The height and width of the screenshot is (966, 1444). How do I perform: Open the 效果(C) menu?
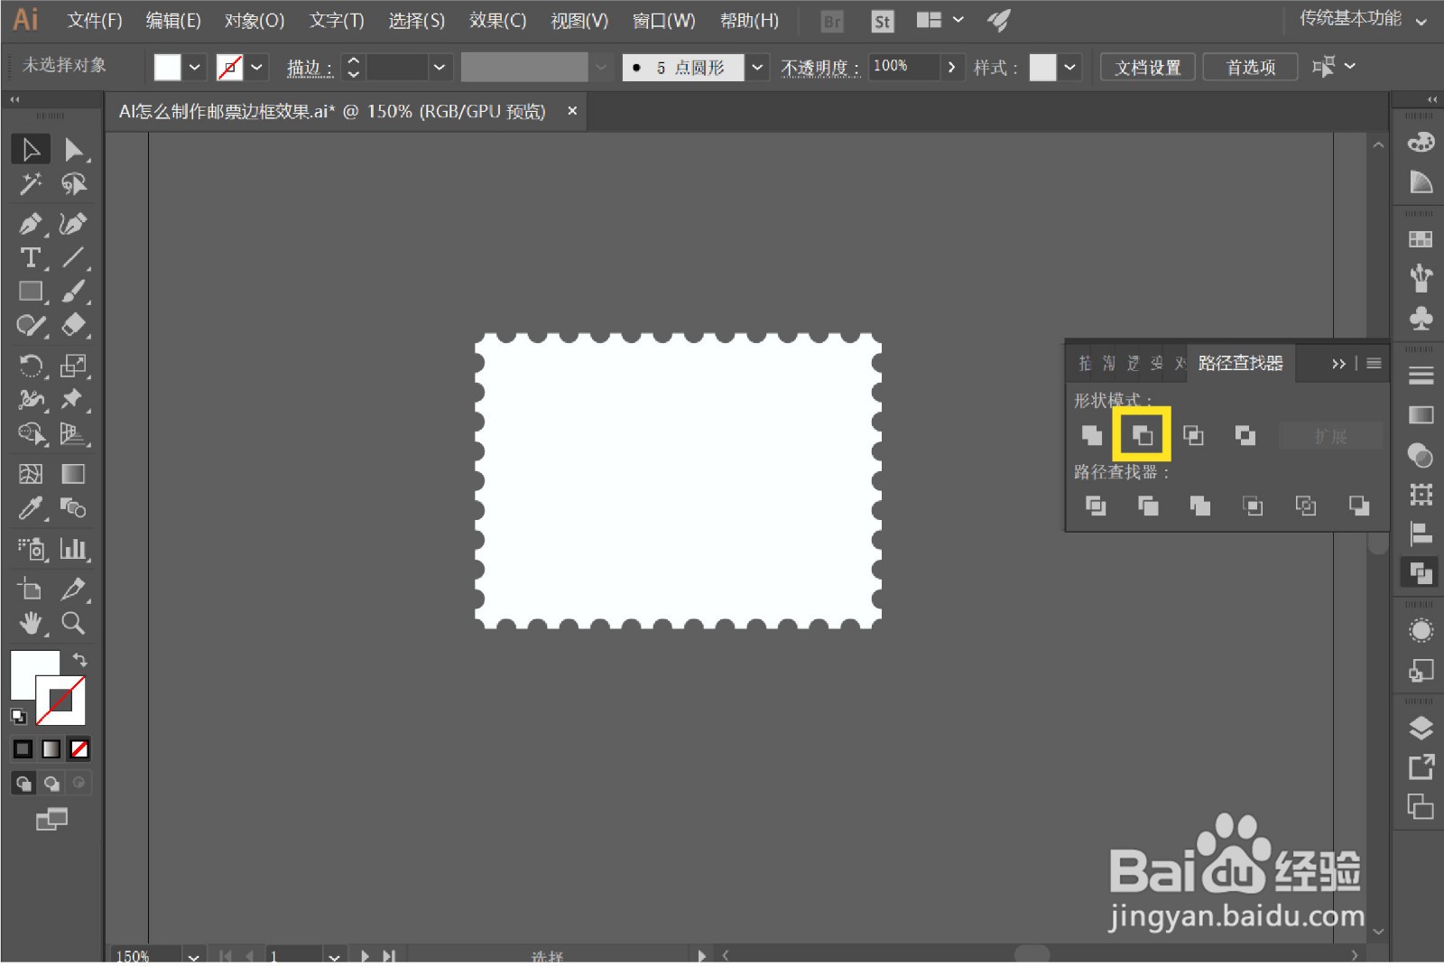pos(497,20)
